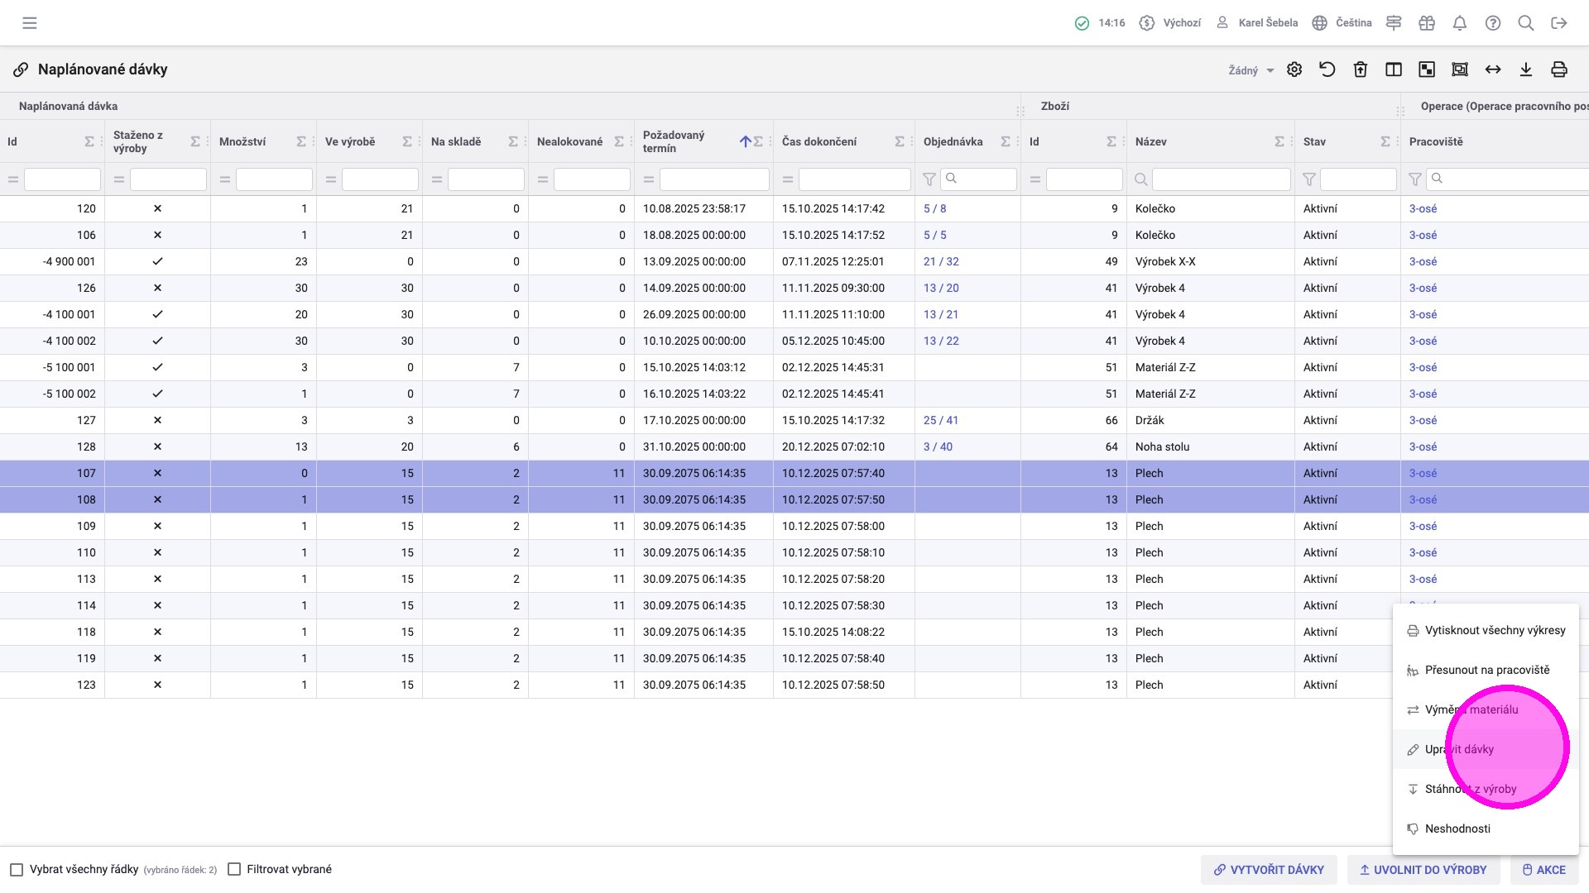1589x893 pixels.
Task: Open the notifications bell
Action: pyautogui.click(x=1460, y=23)
